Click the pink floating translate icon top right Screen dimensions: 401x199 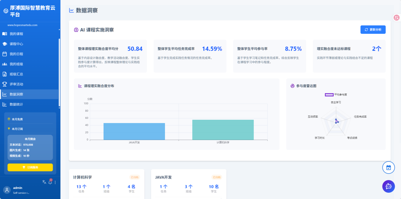pyautogui.click(x=397, y=18)
